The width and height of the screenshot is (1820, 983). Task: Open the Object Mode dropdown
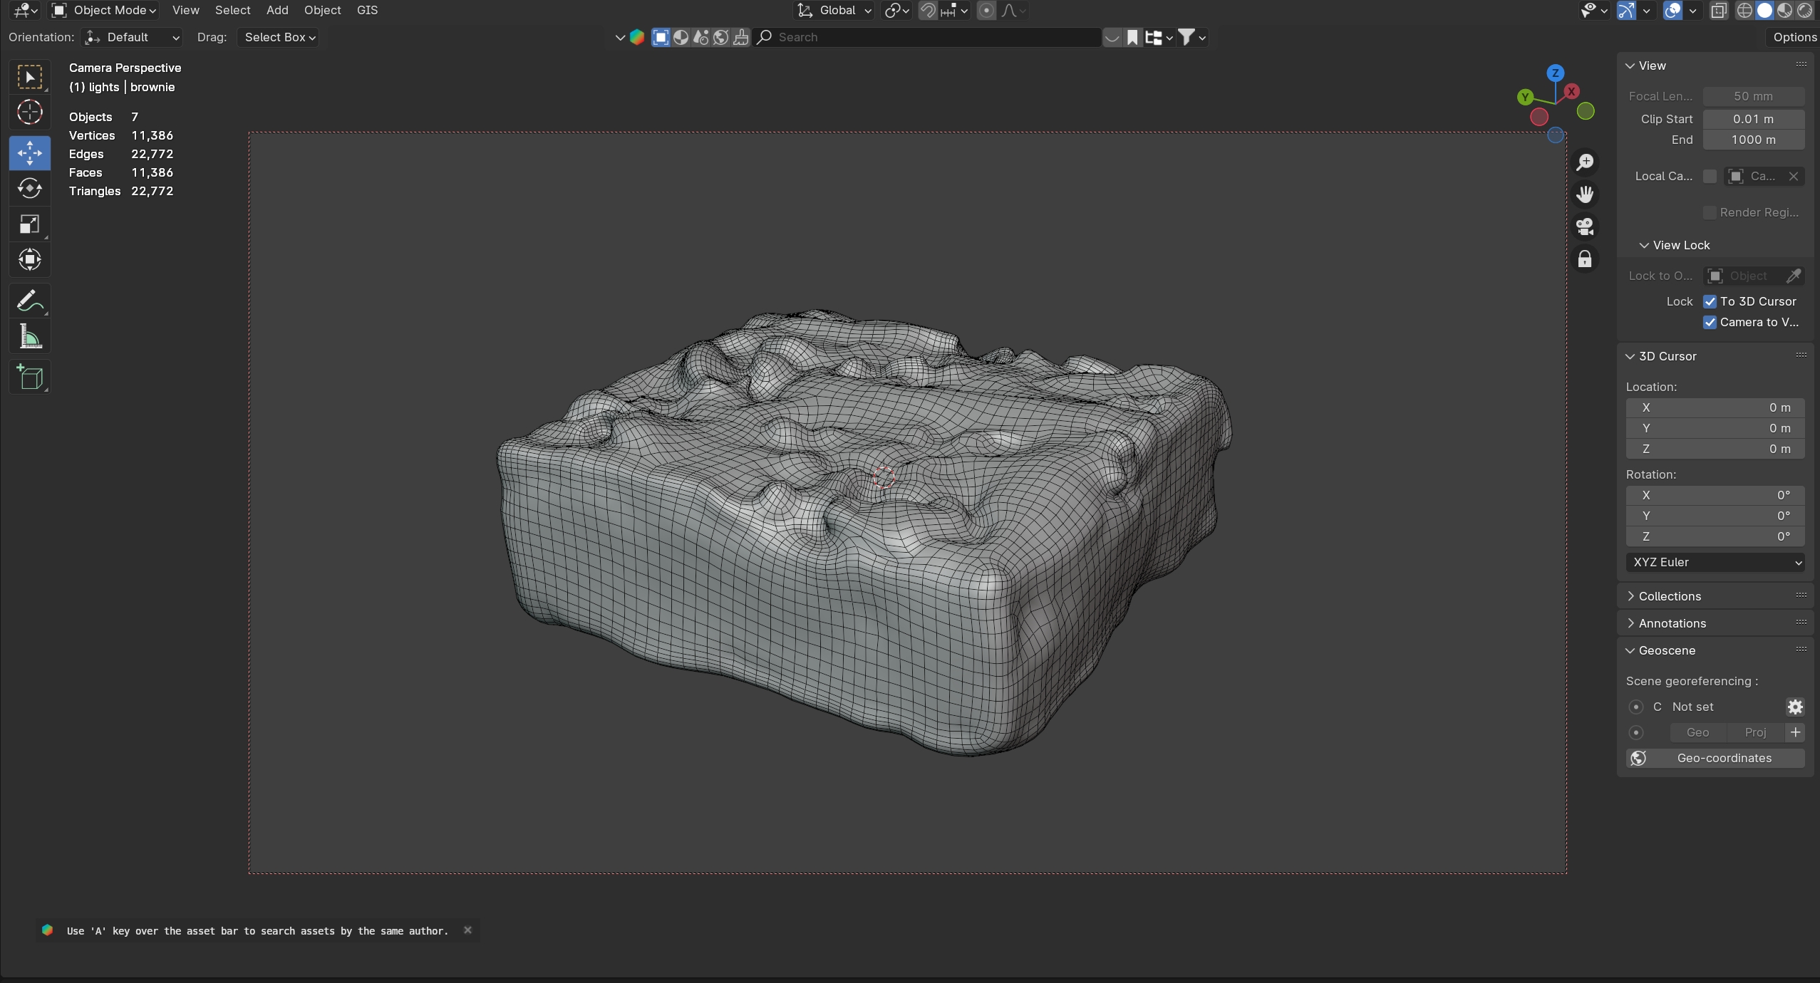pyautogui.click(x=105, y=10)
